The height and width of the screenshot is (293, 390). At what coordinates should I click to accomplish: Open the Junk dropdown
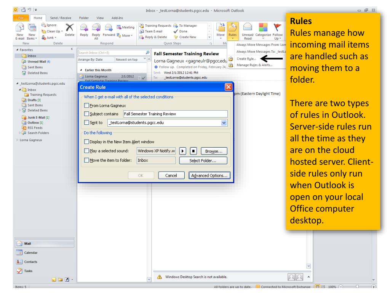click(49, 37)
